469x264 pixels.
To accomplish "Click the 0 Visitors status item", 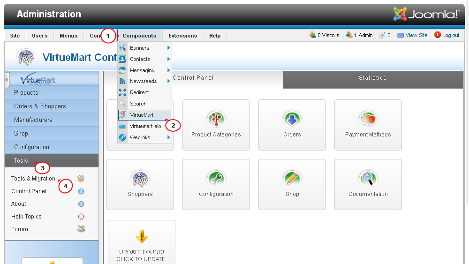I will click(324, 35).
